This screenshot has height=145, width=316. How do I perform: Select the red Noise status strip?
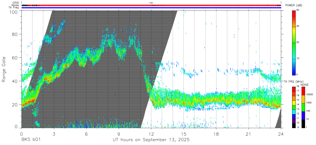click(x=151, y=5)
